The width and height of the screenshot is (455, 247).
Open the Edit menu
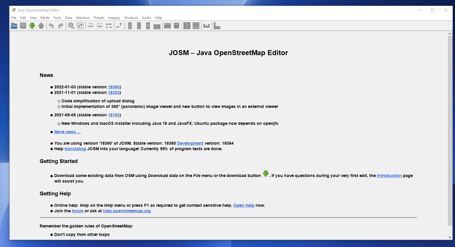pyautogui.click(x=23, y=18)
